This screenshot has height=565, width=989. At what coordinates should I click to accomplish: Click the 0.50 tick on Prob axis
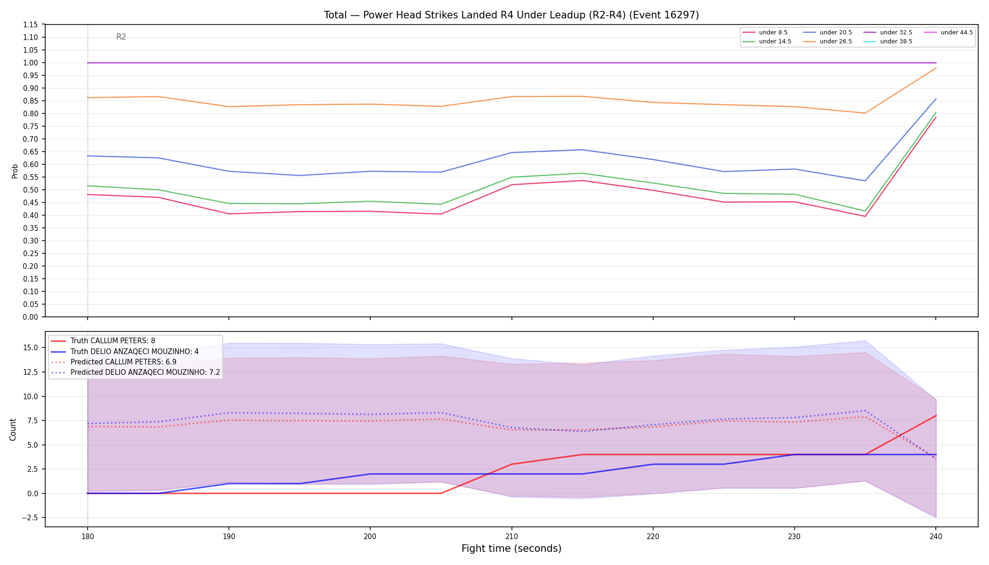pyautogui.click(x=31, y=190)
